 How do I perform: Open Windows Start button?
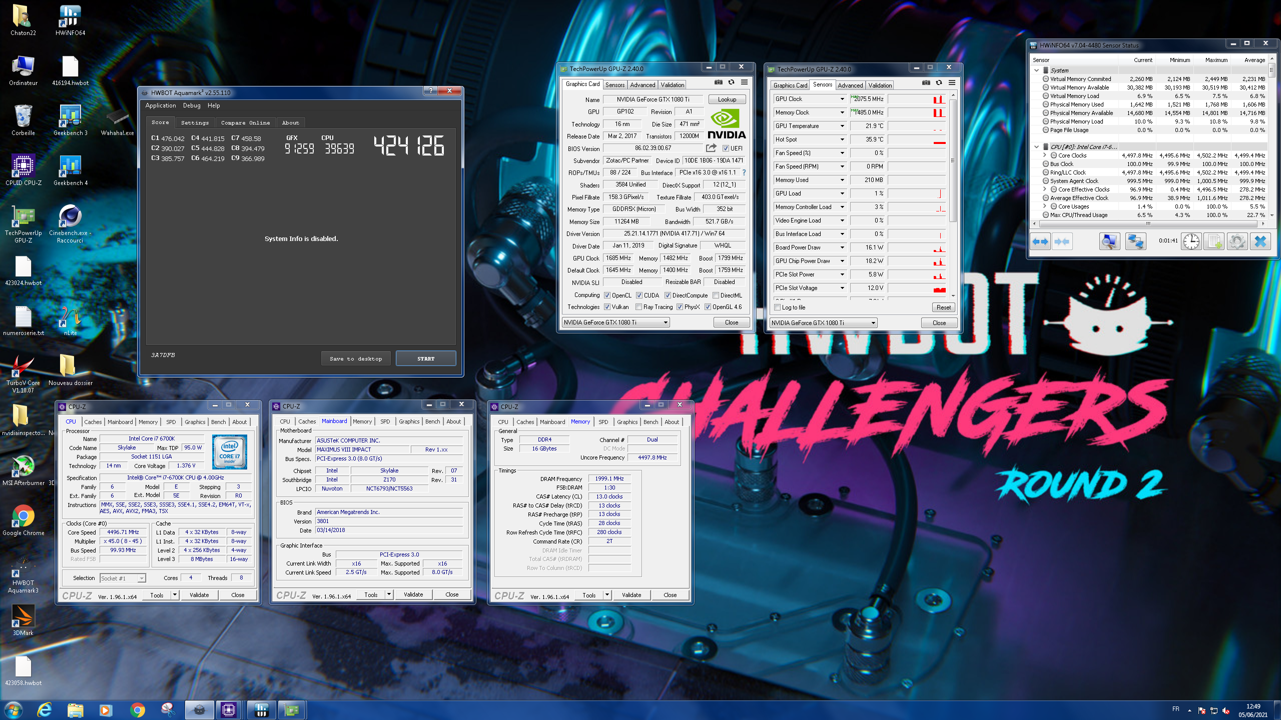point(13,709)
